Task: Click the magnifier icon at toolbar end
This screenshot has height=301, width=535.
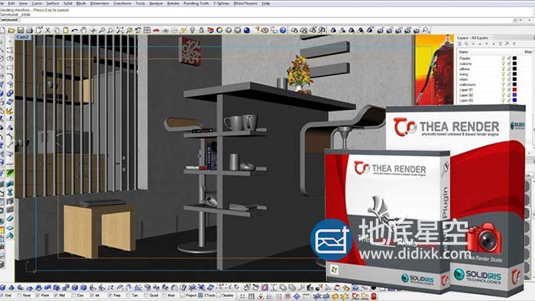Action: (x=426, y=31)
